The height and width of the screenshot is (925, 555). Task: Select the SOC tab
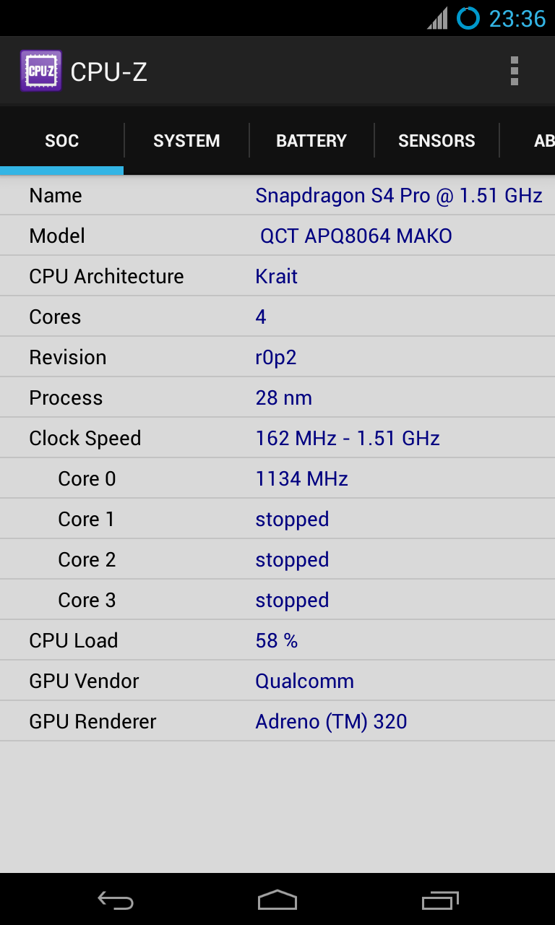point(62,141)
